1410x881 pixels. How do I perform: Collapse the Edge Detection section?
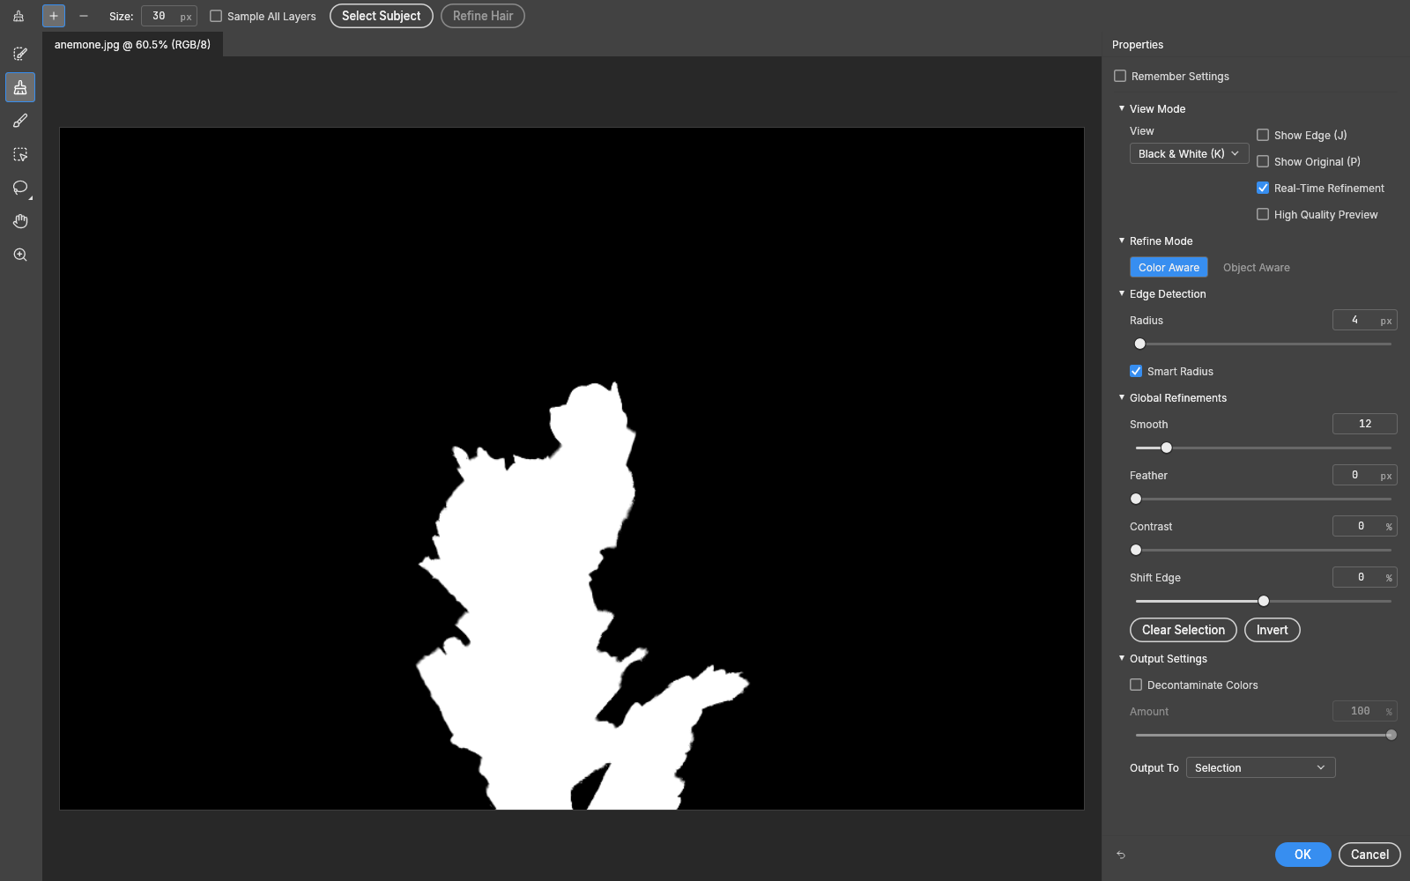1122,293
